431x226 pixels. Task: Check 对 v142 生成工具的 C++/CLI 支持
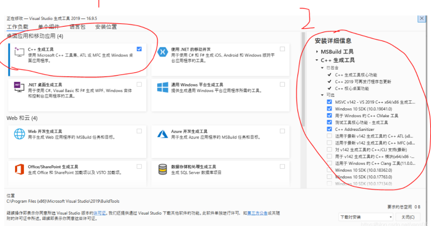click(329, 149)
